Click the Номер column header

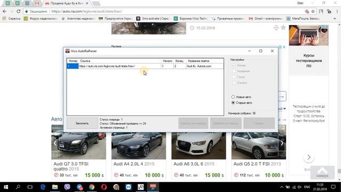pos(73,61)
